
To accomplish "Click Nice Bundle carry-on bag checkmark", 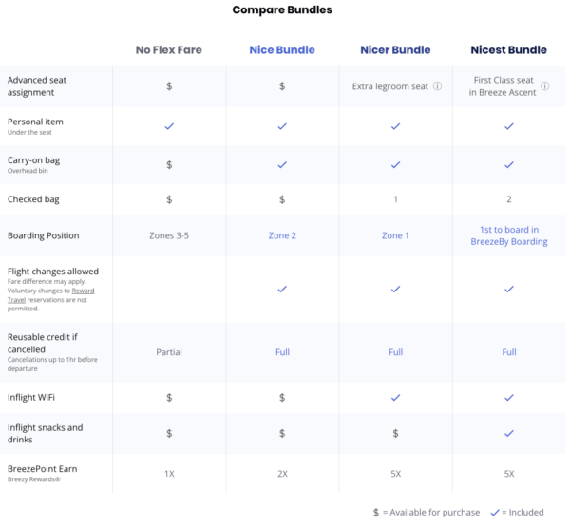I will (x=282, y=165).
